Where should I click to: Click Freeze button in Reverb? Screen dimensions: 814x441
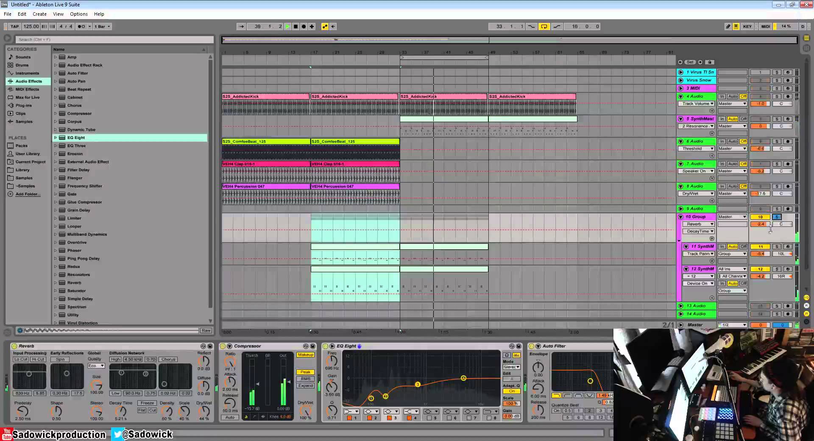[147, 403]
